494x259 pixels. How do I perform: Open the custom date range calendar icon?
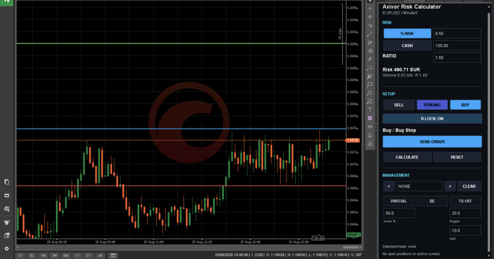pyautogui.click(x=113, y=256)
